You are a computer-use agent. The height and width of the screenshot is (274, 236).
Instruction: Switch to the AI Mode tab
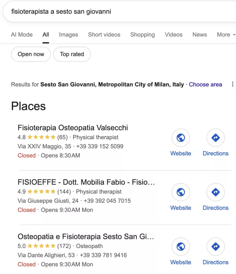click(22, 35)
